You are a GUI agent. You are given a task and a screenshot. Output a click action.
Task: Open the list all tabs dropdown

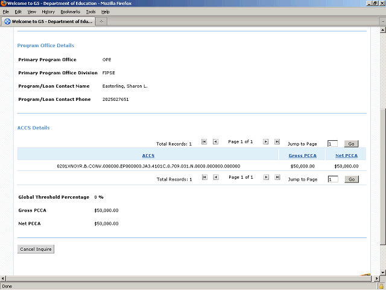[x=383, y=22]
